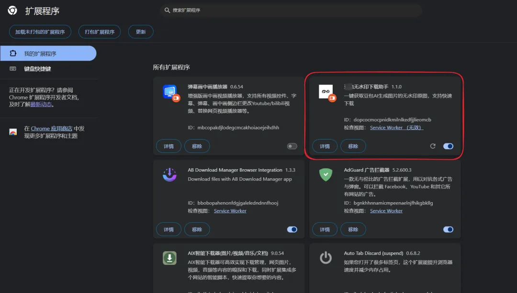Click the AIX智能下载器 title text
Image resolution: width=517 pixels, height=293 pixels.
pos(228,253)
